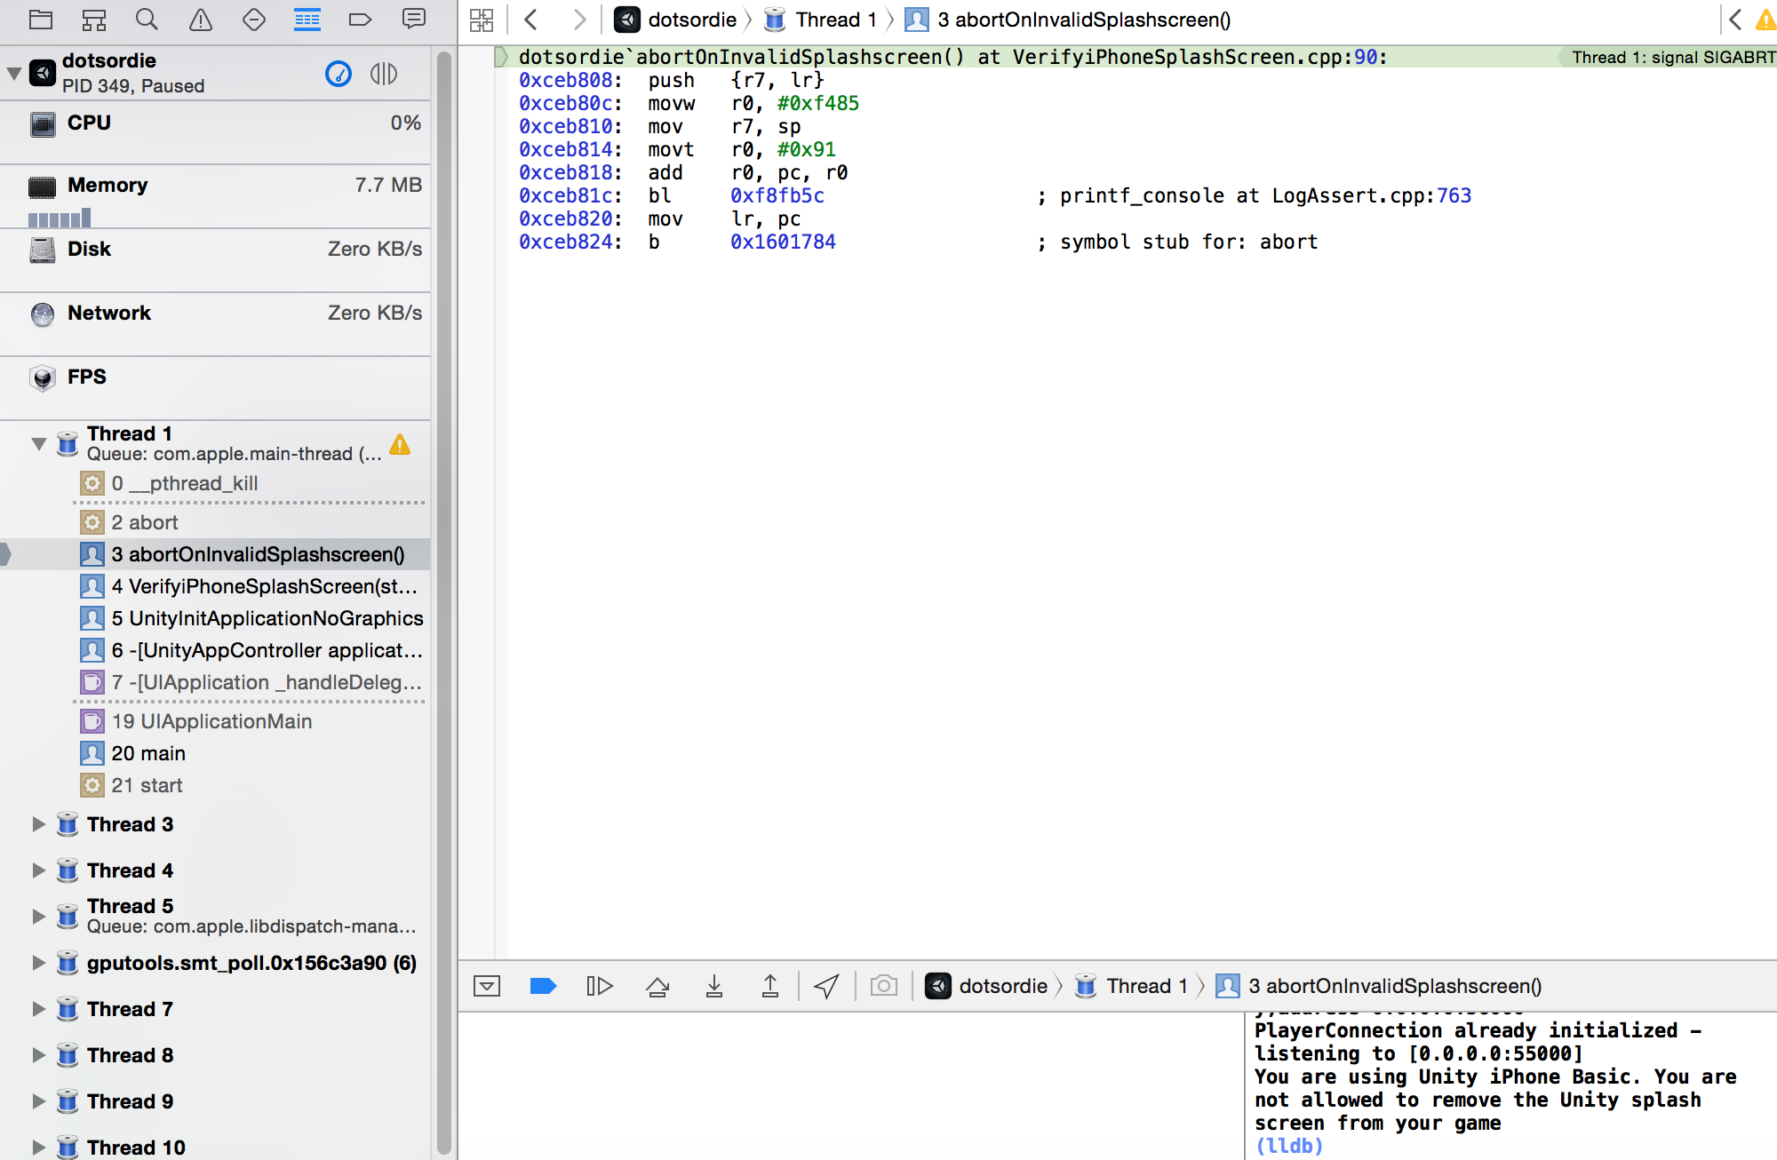Open the Network gauge

(215, 323)
